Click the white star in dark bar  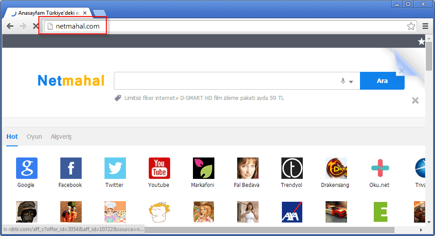422,41
